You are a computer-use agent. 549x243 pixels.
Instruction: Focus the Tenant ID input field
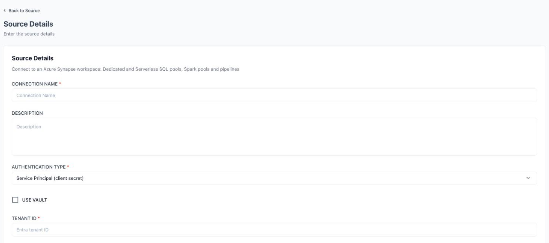274,230
